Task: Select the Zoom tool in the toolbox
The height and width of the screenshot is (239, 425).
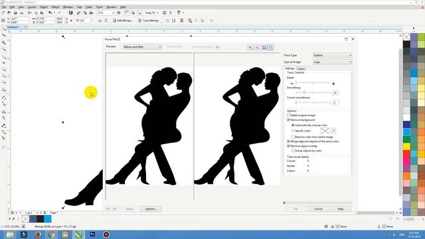Action: click(3, 49)
